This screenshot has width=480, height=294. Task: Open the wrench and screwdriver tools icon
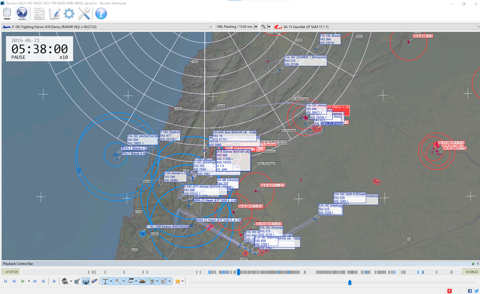[84, 13]
